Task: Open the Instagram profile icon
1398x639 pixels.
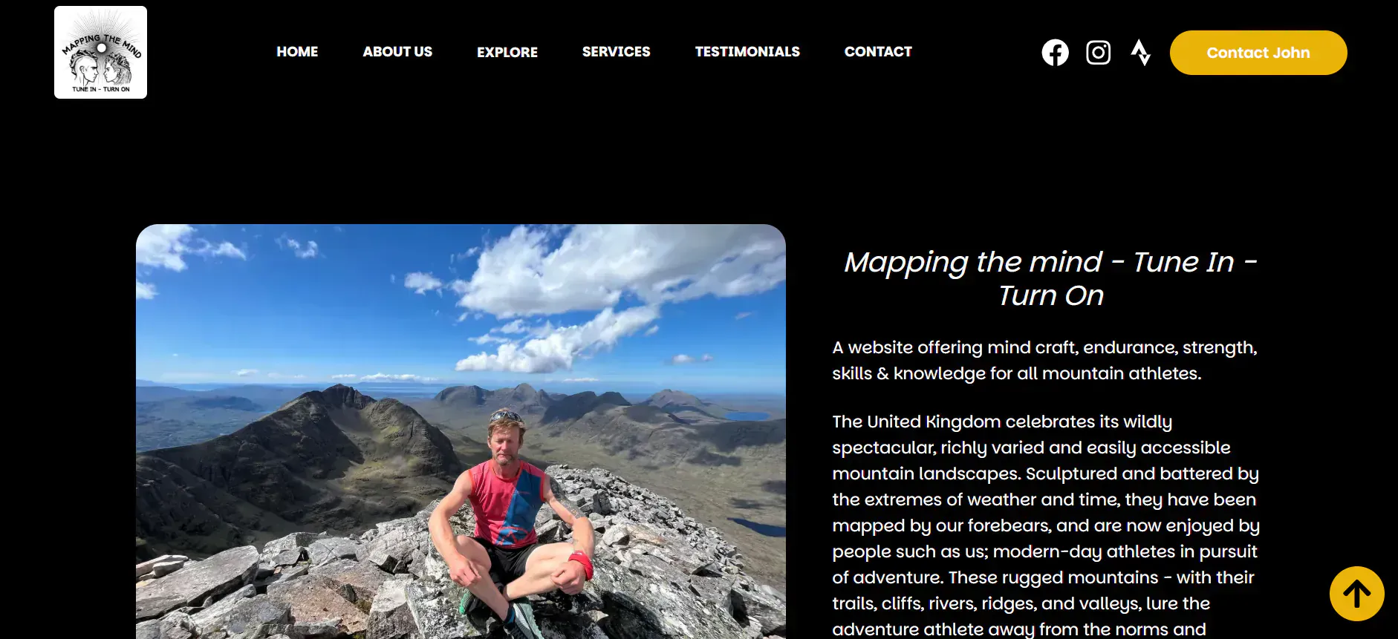Action: [x=1098, y=53]
